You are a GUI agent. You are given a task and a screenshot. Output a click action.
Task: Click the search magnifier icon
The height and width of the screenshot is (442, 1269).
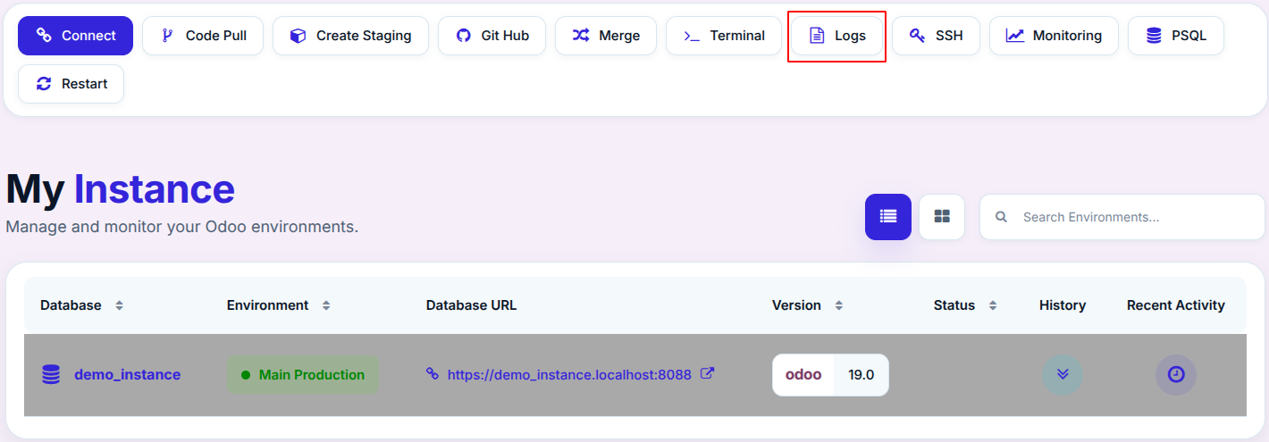[x=1002, y=217]
